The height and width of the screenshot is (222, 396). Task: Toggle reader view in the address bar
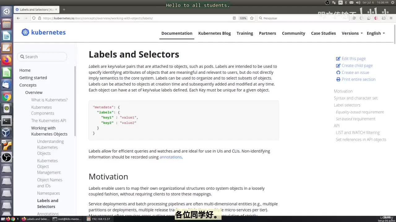coord(234,18)
